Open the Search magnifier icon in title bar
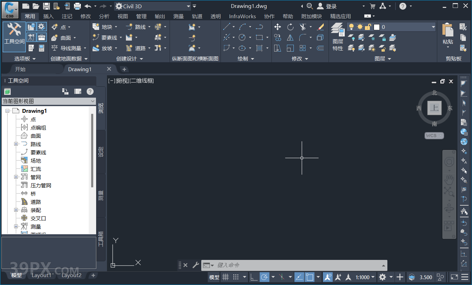Viewport: 472px width, 285px height. click(x=310, y=6)
